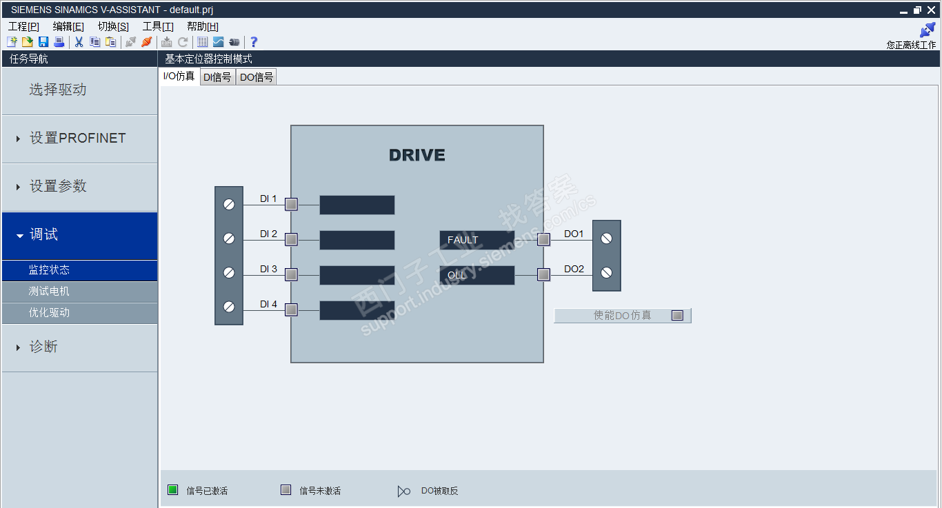
Task: Click the 您正离线工作 status text
Action: (x=912, y=45)
